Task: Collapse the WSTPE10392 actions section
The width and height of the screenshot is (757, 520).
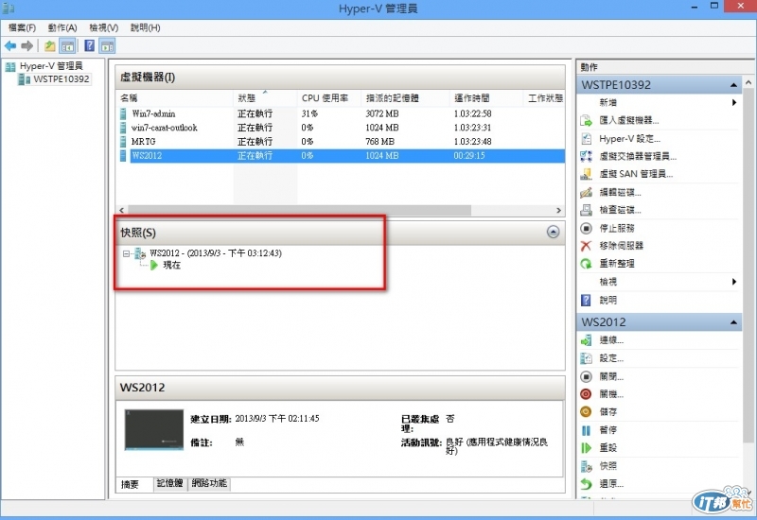Action: (x=733, y=85)
